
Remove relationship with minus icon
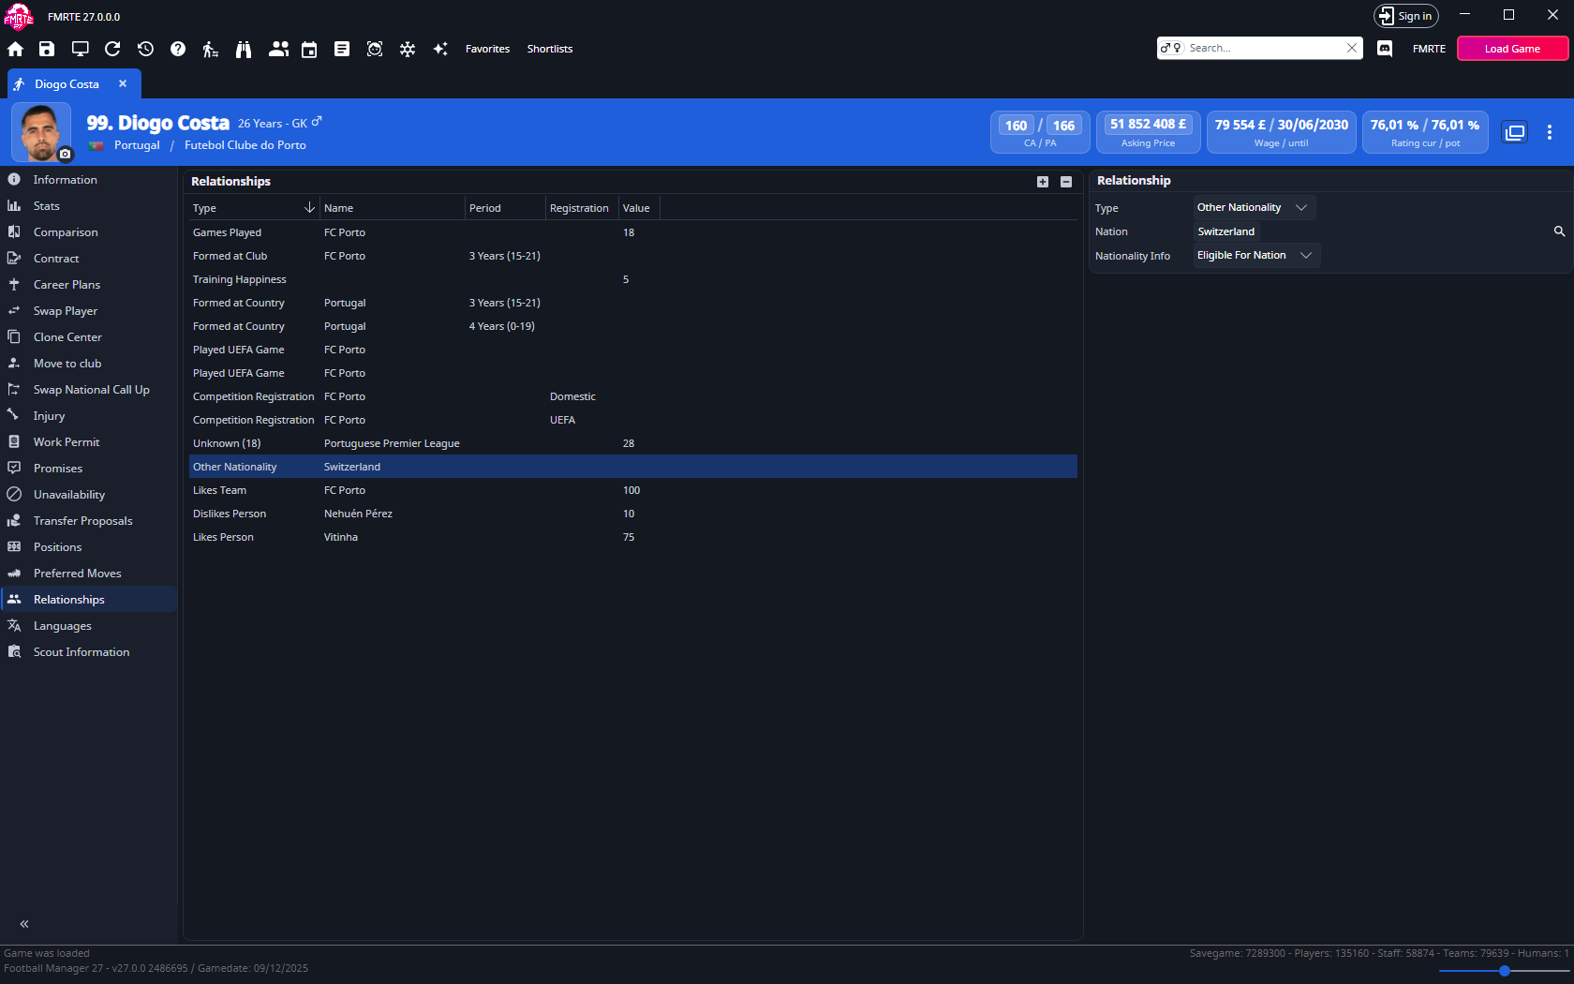point(1066,182)
